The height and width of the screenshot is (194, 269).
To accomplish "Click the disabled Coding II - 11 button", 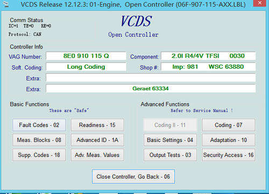I will point(170,125).
